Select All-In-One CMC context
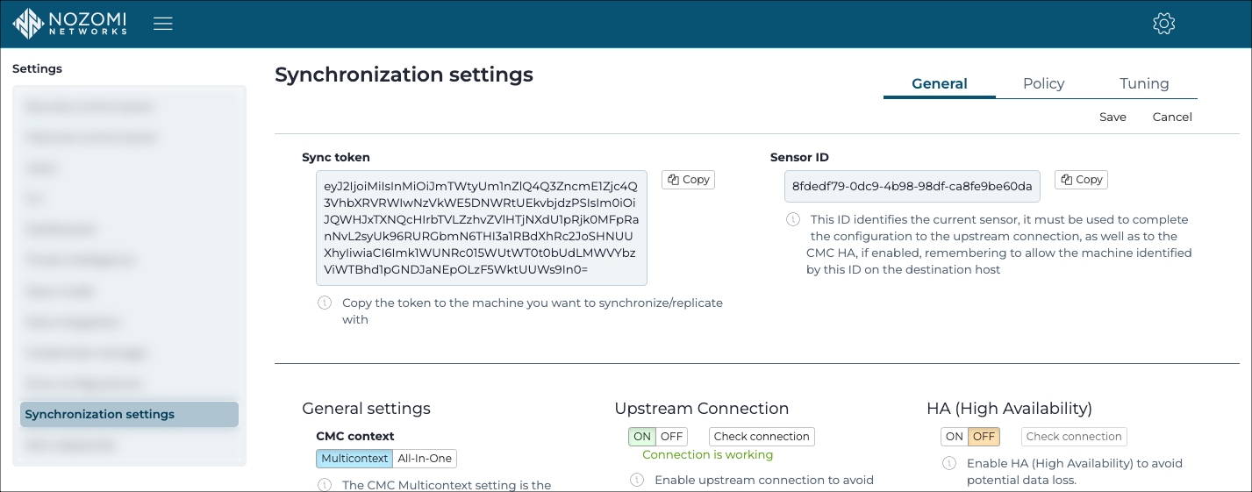Viewport: 1252px width, 492px height. tap(425, 459)
